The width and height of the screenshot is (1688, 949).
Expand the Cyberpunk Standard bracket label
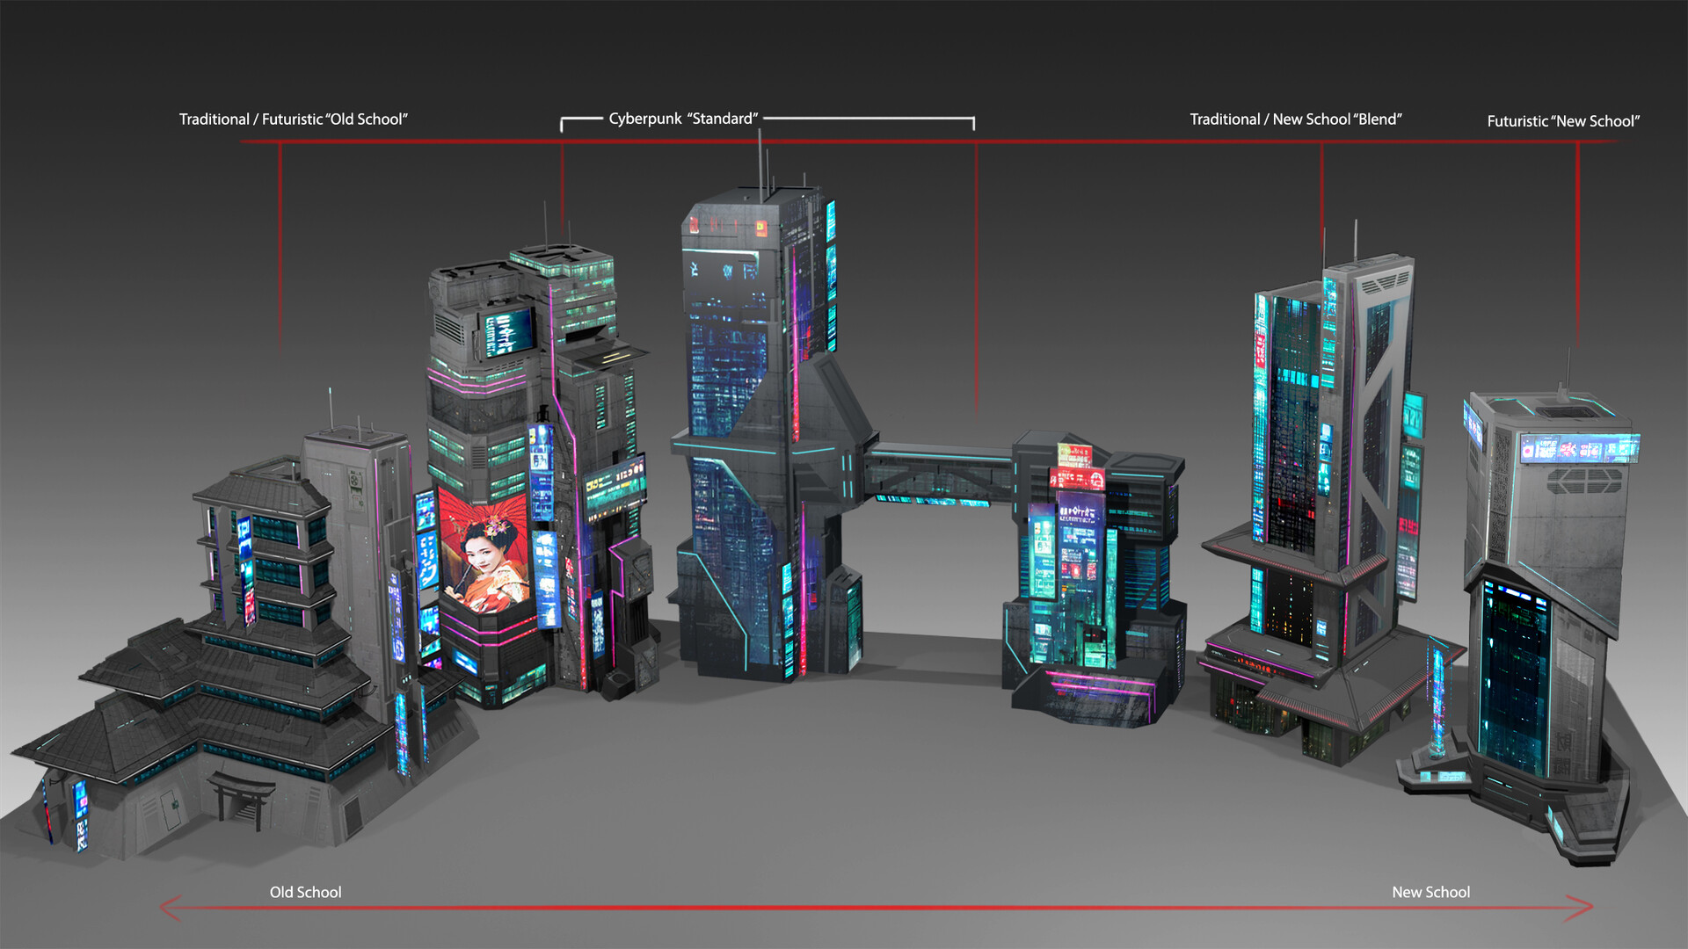684,118
